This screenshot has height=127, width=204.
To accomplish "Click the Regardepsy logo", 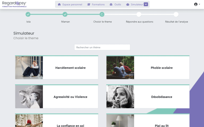I will click(14, 4).
